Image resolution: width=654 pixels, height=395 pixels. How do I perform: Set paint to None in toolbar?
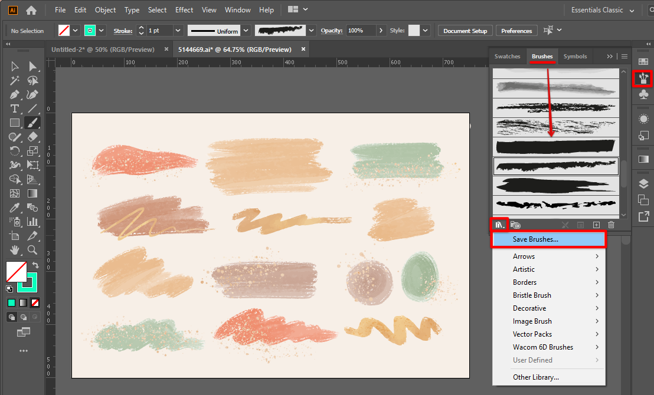pos(35,302)
